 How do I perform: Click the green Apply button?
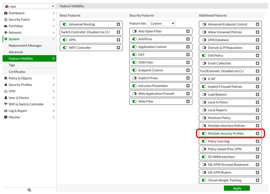point(237,188)
